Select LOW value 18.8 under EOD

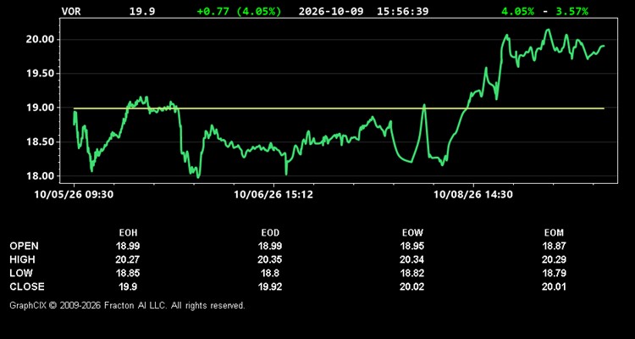point(270,273)
